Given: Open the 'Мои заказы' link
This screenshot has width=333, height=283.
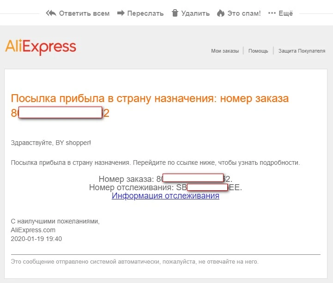Looking at the screenshot, I should click(225, 51).
